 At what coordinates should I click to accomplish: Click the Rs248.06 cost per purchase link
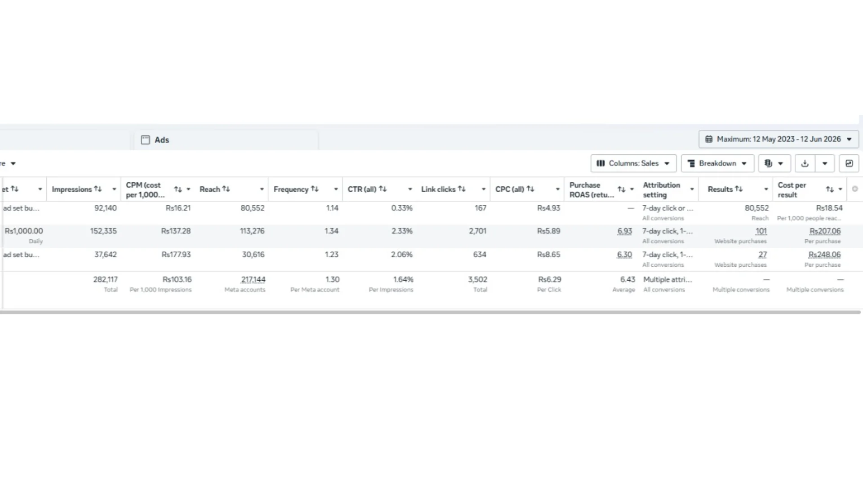click(824, 255)
